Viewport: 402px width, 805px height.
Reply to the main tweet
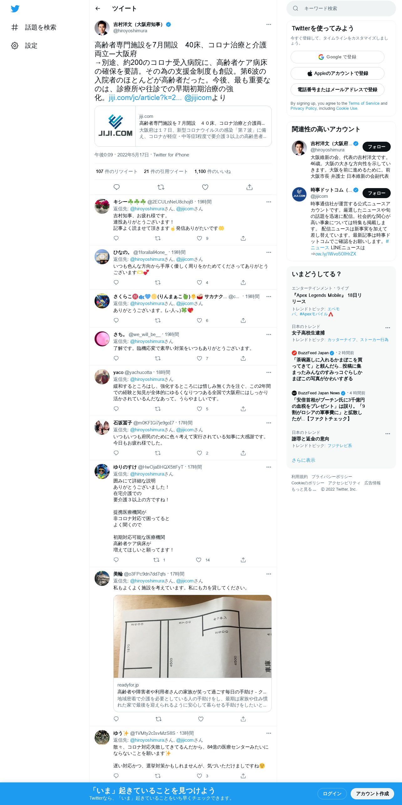click(116, 187)
